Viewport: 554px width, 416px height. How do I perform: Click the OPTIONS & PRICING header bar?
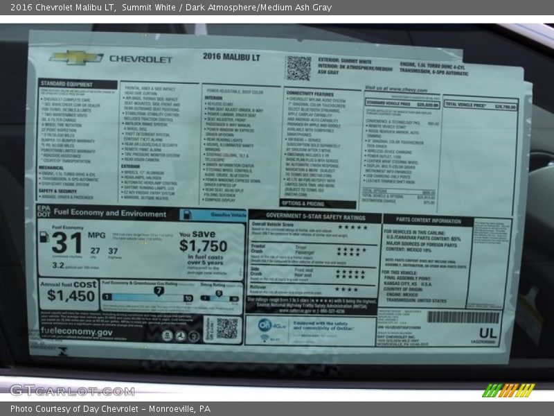point(318,204)
